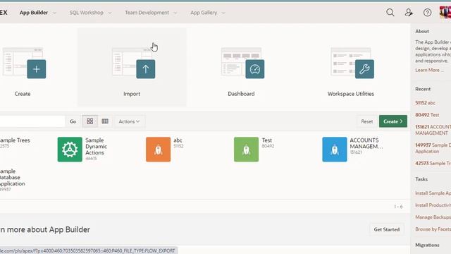Expand the Team Development menu arrow
This screenshot has width=451, height=254.
pos(175,13)
